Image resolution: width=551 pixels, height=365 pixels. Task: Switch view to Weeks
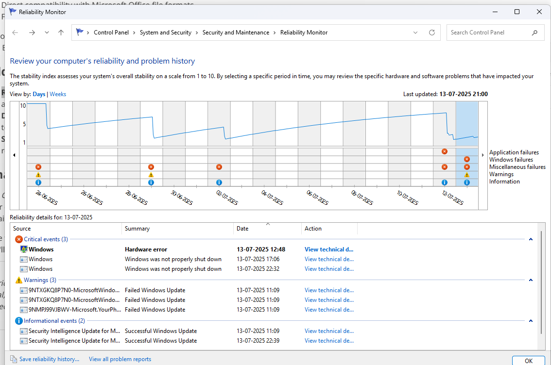[x=58, y=94]
